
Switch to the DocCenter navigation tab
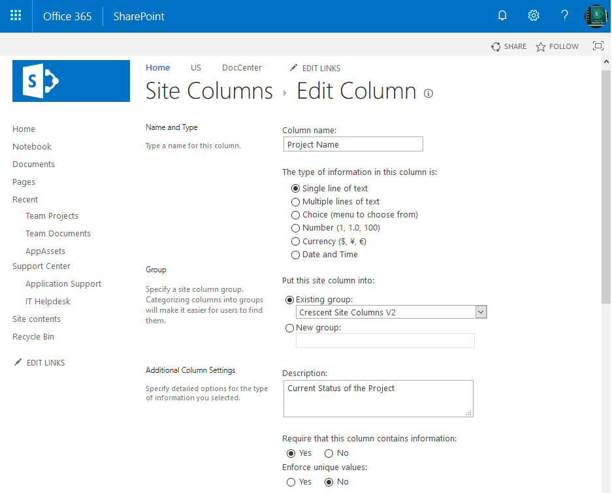[x=242, y=67]
